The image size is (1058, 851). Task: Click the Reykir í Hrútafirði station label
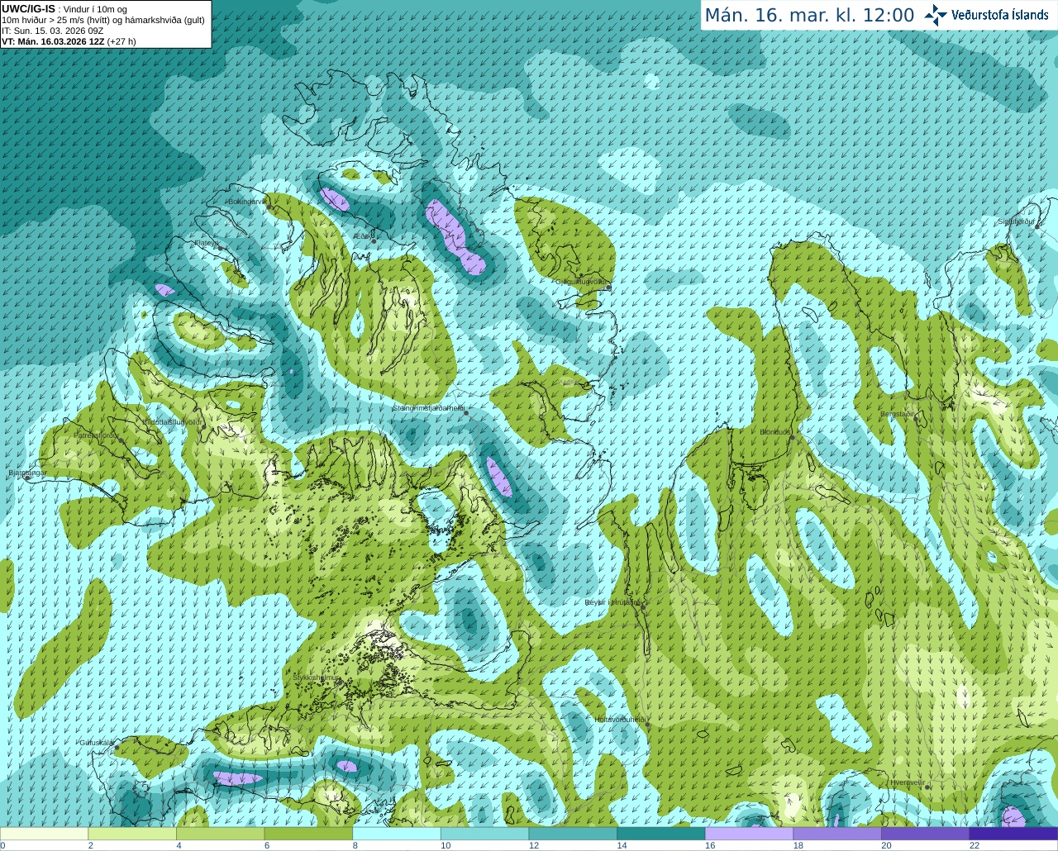612,602
